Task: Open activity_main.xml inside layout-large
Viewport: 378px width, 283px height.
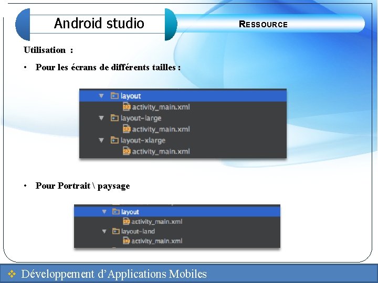Action: (161, 129)
